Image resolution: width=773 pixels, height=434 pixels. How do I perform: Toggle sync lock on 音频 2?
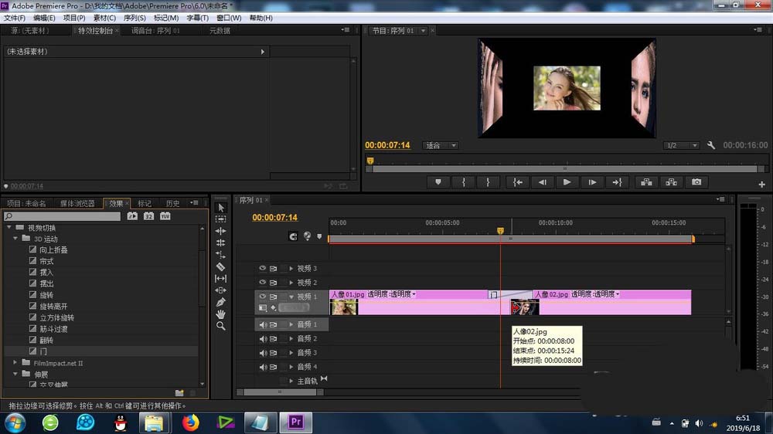[x=273, y=339]
